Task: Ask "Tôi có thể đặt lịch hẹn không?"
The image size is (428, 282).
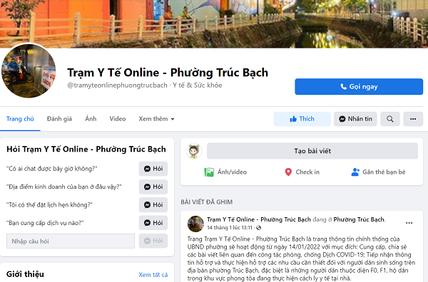Action: [x=153, y=204]
